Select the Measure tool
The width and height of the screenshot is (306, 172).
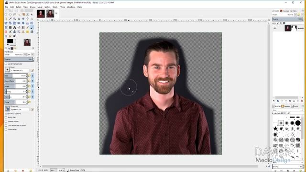pos(19,19)
